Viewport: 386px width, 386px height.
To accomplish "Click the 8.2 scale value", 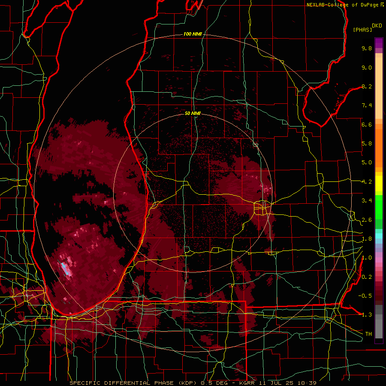I will 367,86.
